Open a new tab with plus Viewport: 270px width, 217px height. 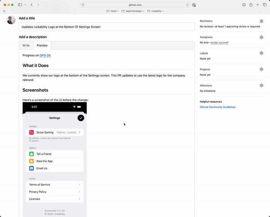(258, 5)
